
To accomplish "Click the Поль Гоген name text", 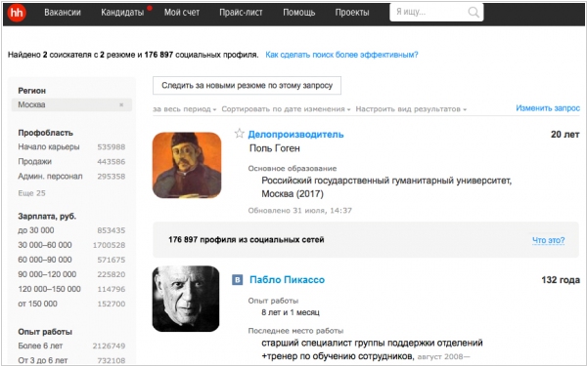I will click(274, 148).
